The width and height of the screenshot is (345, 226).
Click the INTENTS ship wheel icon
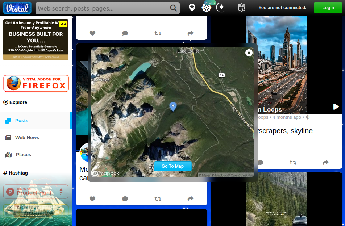coord(206,7)
